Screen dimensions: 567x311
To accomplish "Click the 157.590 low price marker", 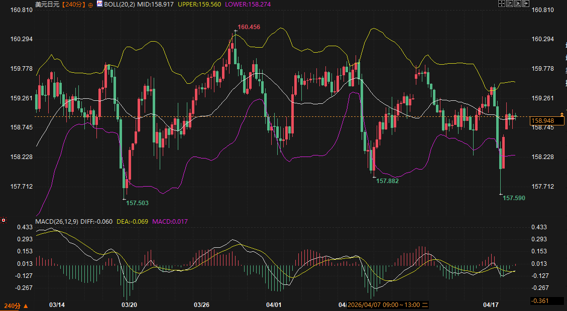I will point(514,198).
